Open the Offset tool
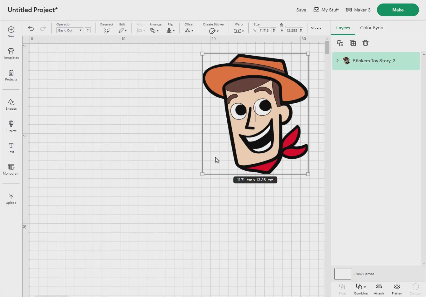 point(189,31)
